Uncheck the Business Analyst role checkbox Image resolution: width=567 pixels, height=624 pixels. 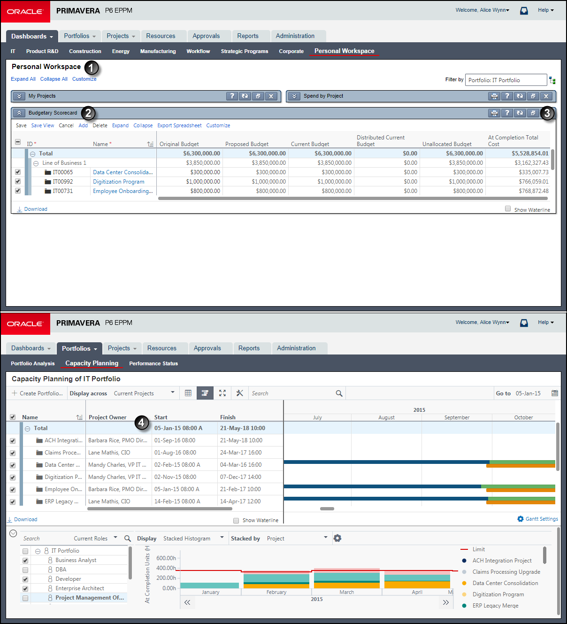coord(25,561)
